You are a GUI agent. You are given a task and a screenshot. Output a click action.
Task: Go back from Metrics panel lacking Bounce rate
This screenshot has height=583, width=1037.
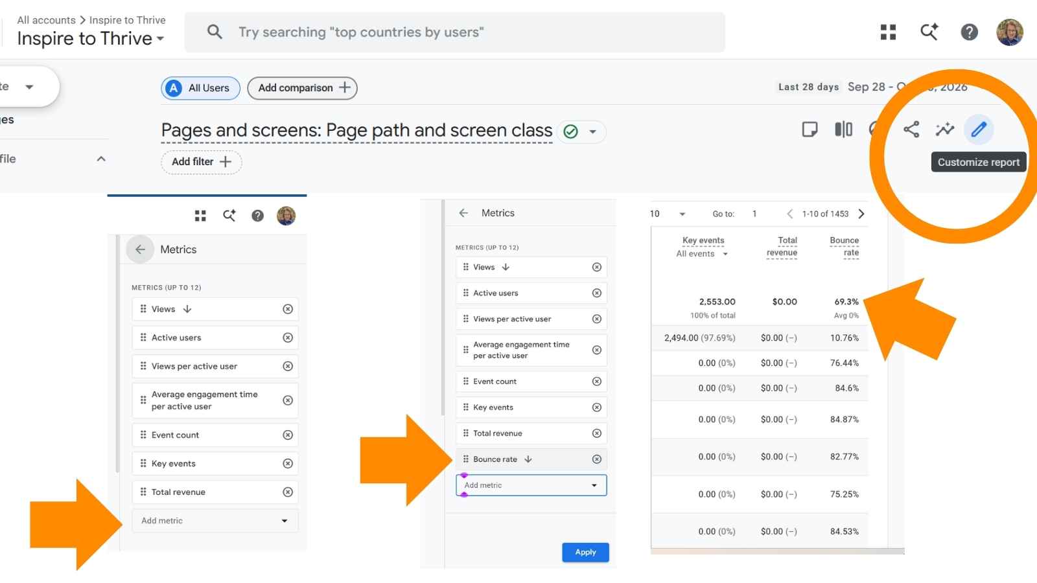(140, 249)
